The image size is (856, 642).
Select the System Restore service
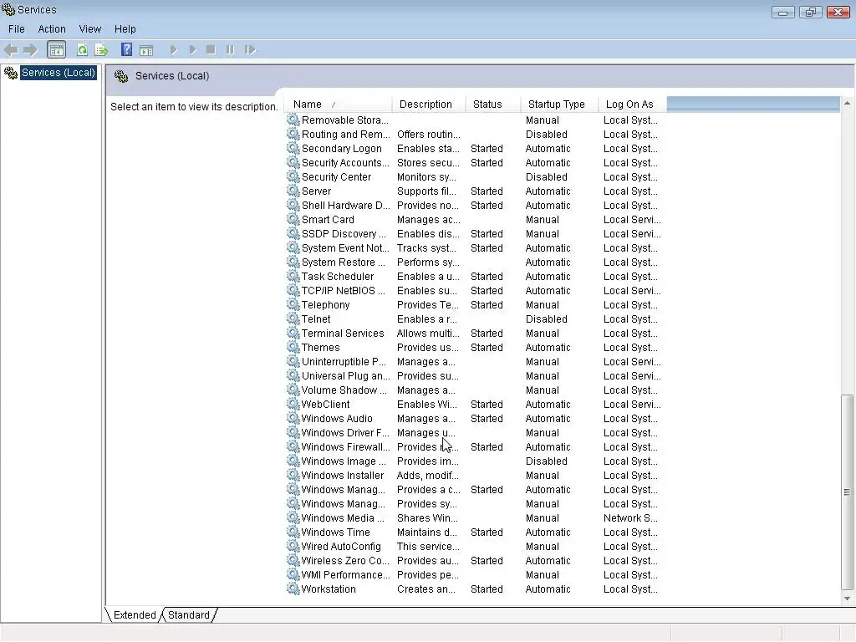(344, 262)
